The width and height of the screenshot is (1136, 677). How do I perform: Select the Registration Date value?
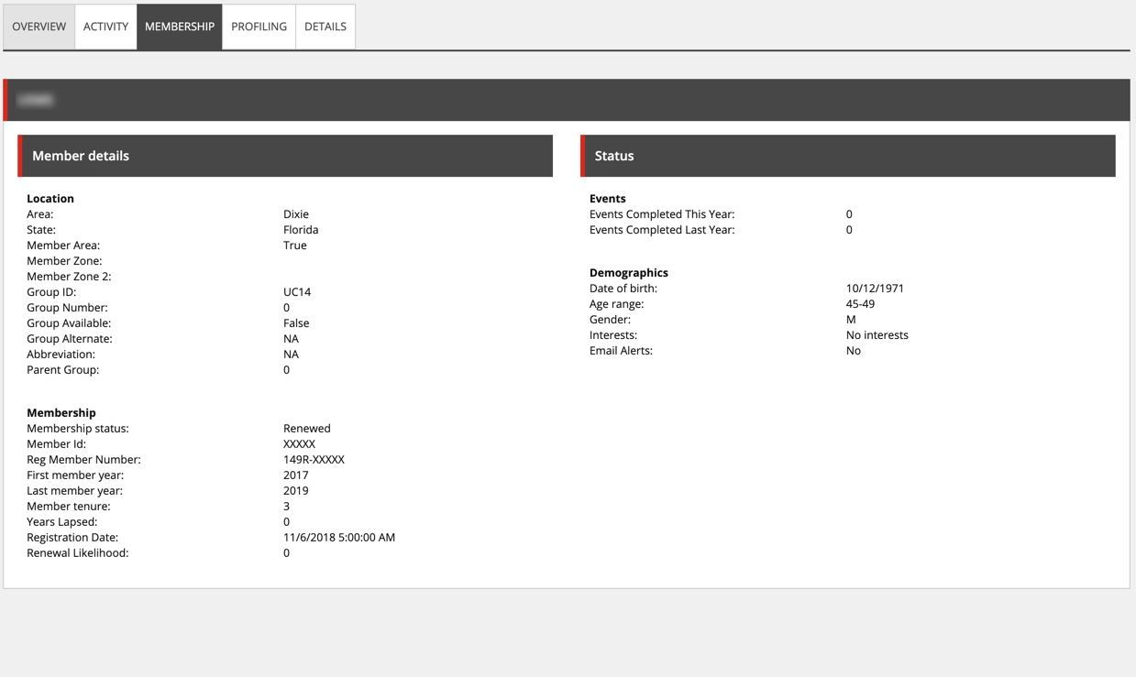click(338, 537)
